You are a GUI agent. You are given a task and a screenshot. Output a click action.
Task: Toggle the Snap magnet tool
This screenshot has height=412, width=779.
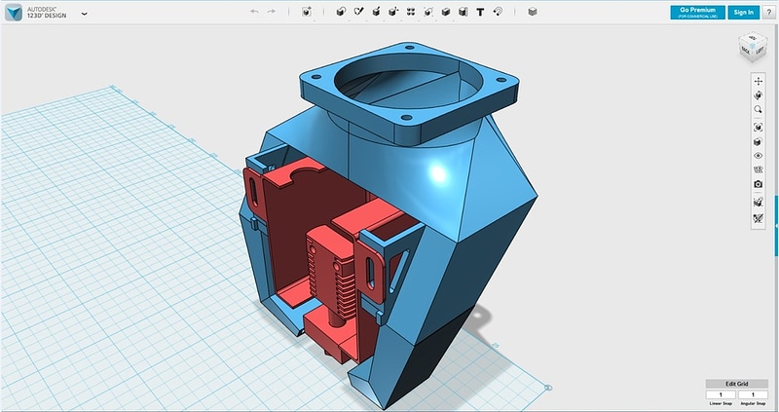tap(498, 12)
